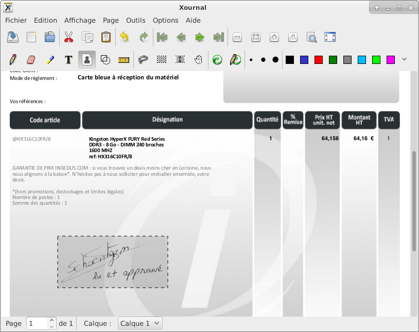Open the Edition menu
The image size is (419, 332).
45,20
